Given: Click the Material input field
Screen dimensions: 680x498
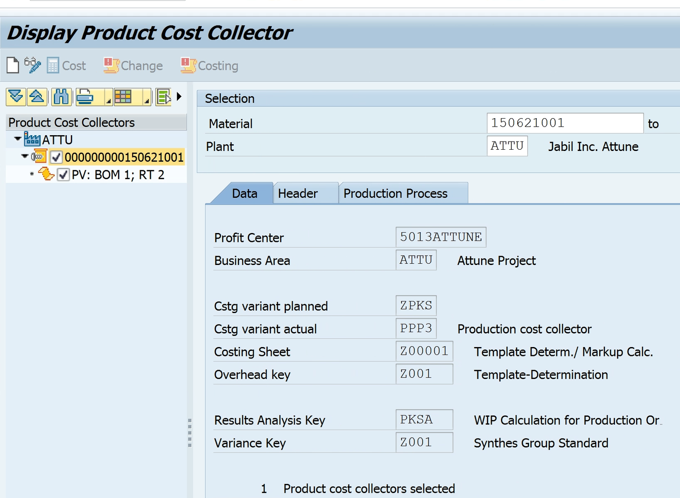Looking at the screenshot, I should pyautogui.click(x=564, y=123).
